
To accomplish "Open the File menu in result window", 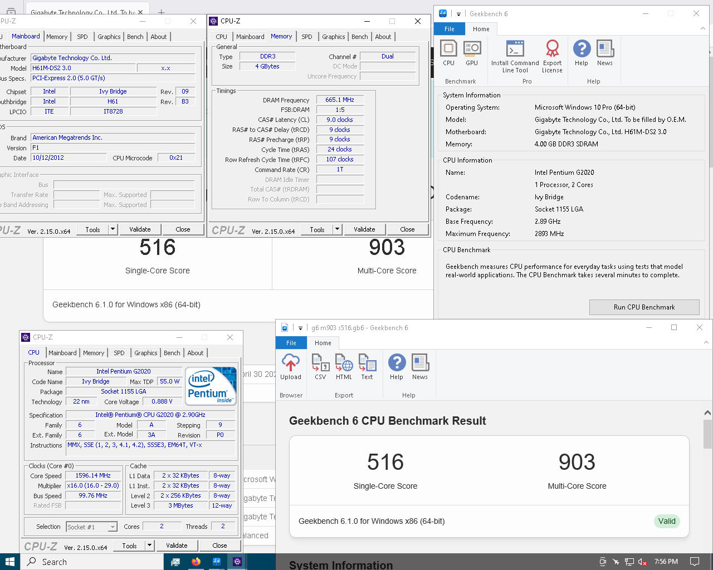I will [291, 343].
